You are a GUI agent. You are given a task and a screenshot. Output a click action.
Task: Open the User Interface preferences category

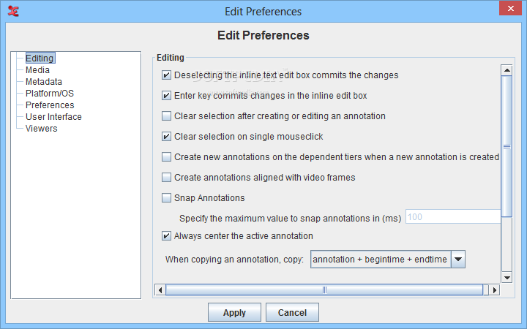click(x=53, y=116)
